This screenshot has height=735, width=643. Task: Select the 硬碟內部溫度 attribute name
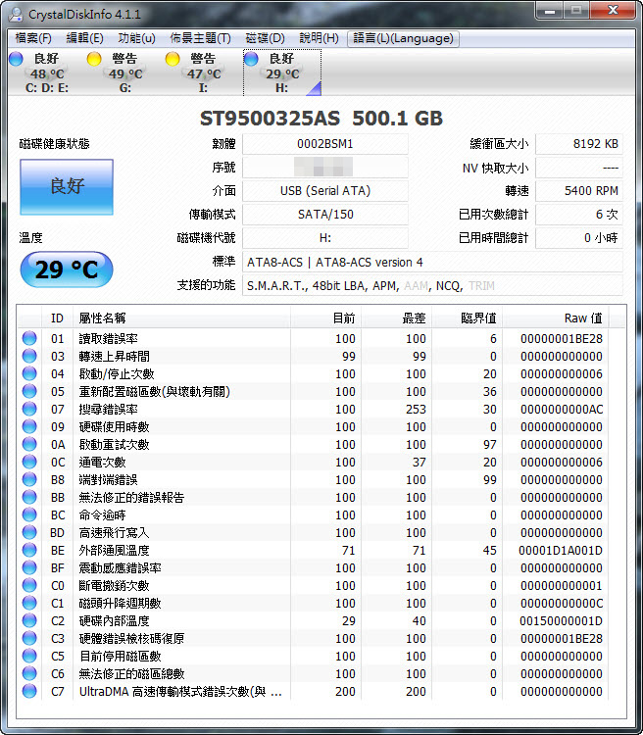click(x=114, y=621)
